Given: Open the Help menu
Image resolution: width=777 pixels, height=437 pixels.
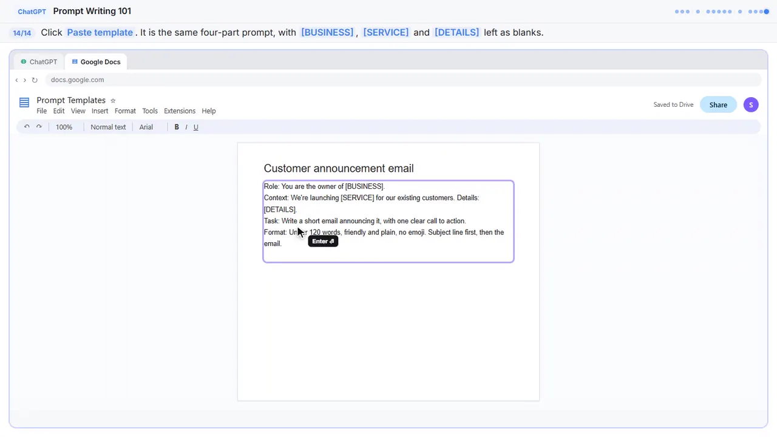Looking at the screenshot, I should click(209, 111).
